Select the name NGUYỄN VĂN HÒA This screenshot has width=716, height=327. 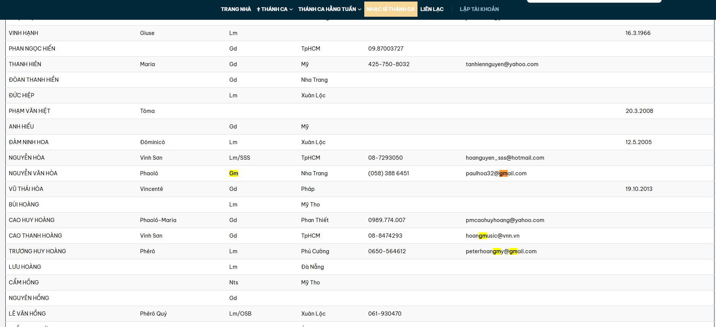point(33,173)
